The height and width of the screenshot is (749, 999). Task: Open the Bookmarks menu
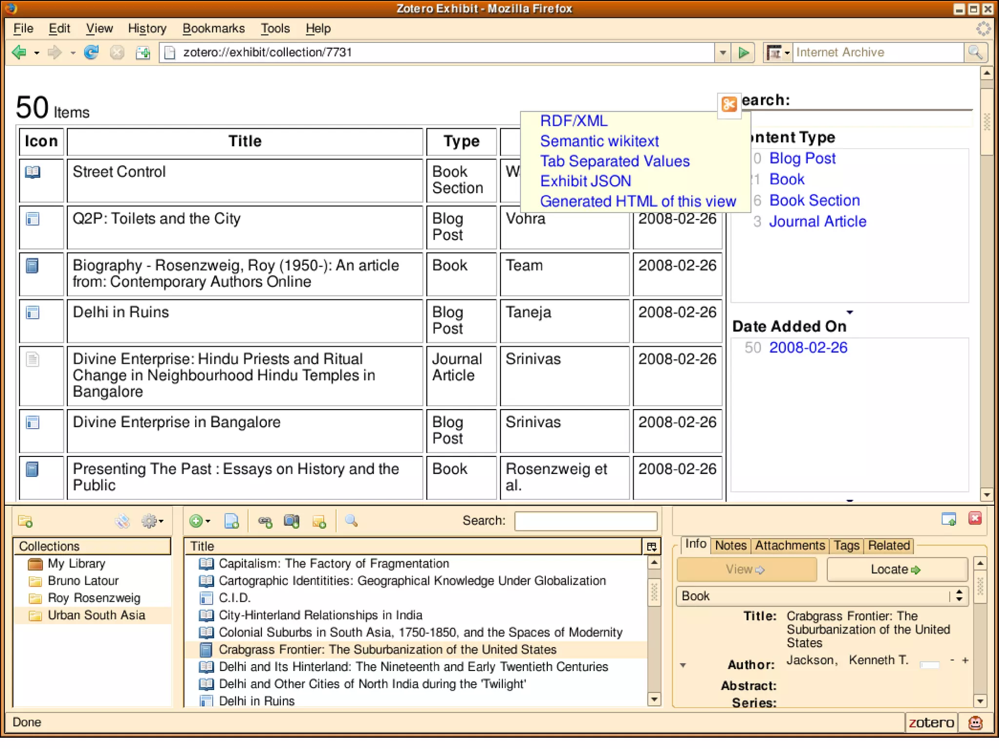point(213,28)
